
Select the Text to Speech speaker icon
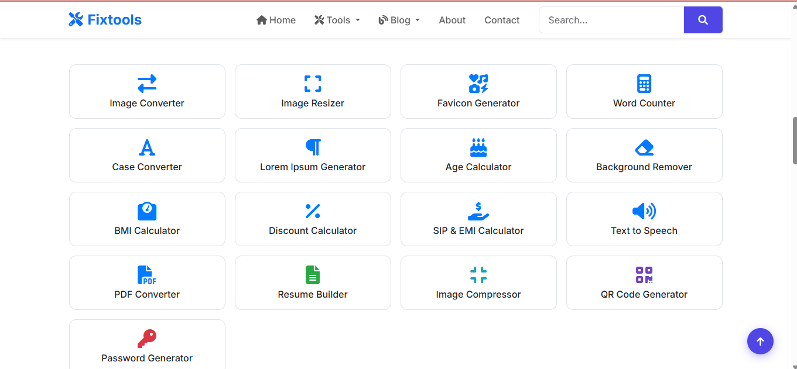644,211
